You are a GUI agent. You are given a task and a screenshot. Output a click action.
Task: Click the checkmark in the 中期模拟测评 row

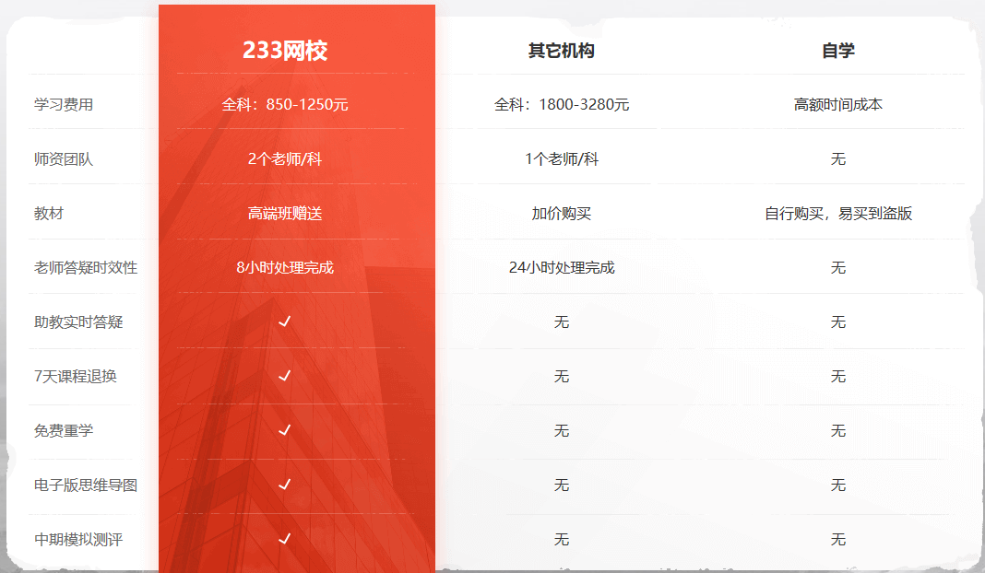[x=285, y=539]
